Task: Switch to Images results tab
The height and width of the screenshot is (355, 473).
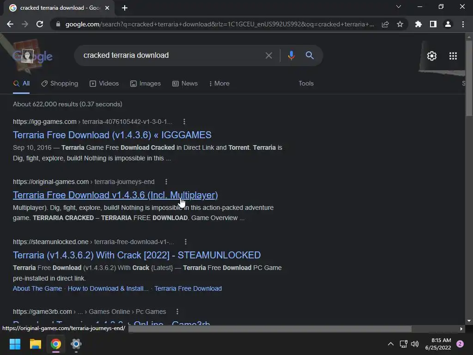Action: tap(146, 84)
